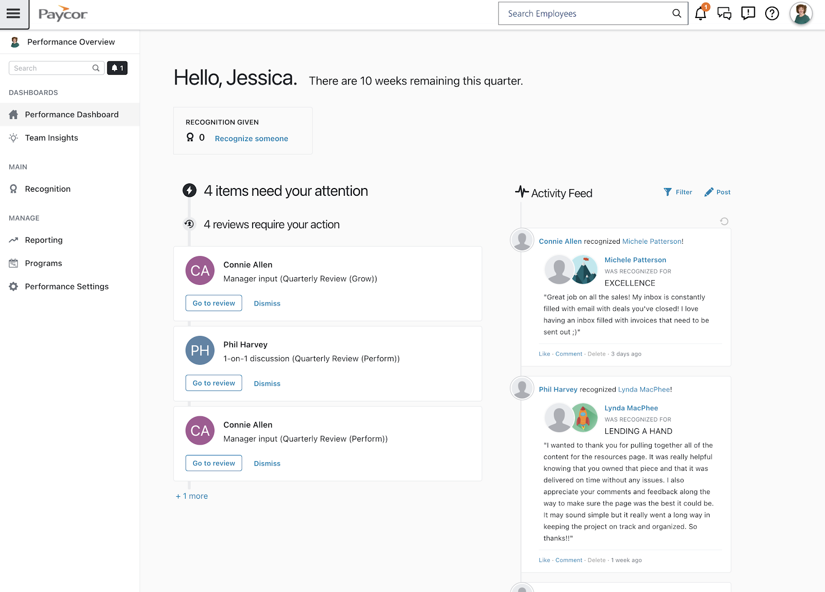This screenshot has height=592, width=825.
Task: Click the Paycor logo
Action: coord(63,14)
